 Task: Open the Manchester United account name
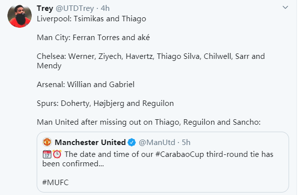pos(90,142)
